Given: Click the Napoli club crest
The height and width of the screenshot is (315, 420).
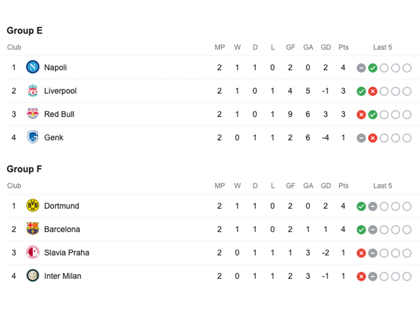Looking at the screenshot, I should pyautogui.click(x=33, y=67).
